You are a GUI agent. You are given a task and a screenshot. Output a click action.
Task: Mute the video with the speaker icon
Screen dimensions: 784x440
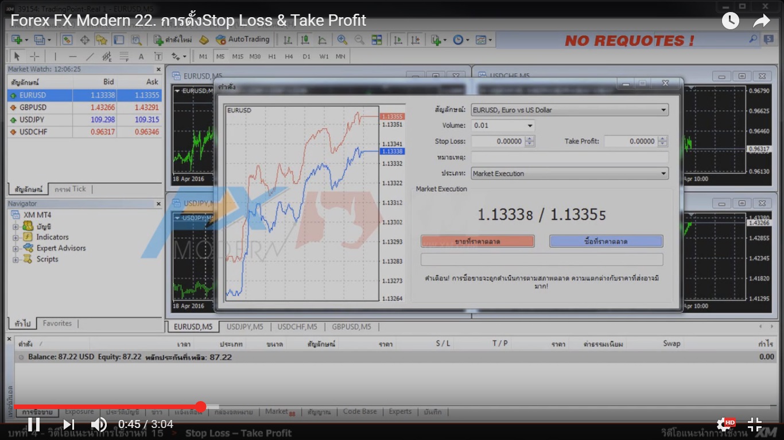pyautogui.click(x=99, y=425)
